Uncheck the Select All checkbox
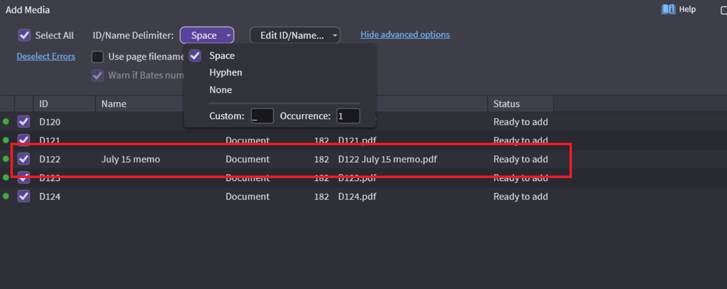Viewport: 727px width, 289px height. 24,35
